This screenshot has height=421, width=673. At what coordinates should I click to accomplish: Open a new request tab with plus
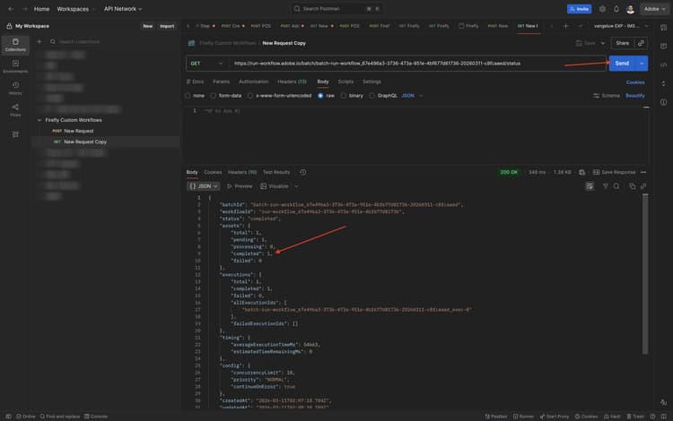coord(565,26)
